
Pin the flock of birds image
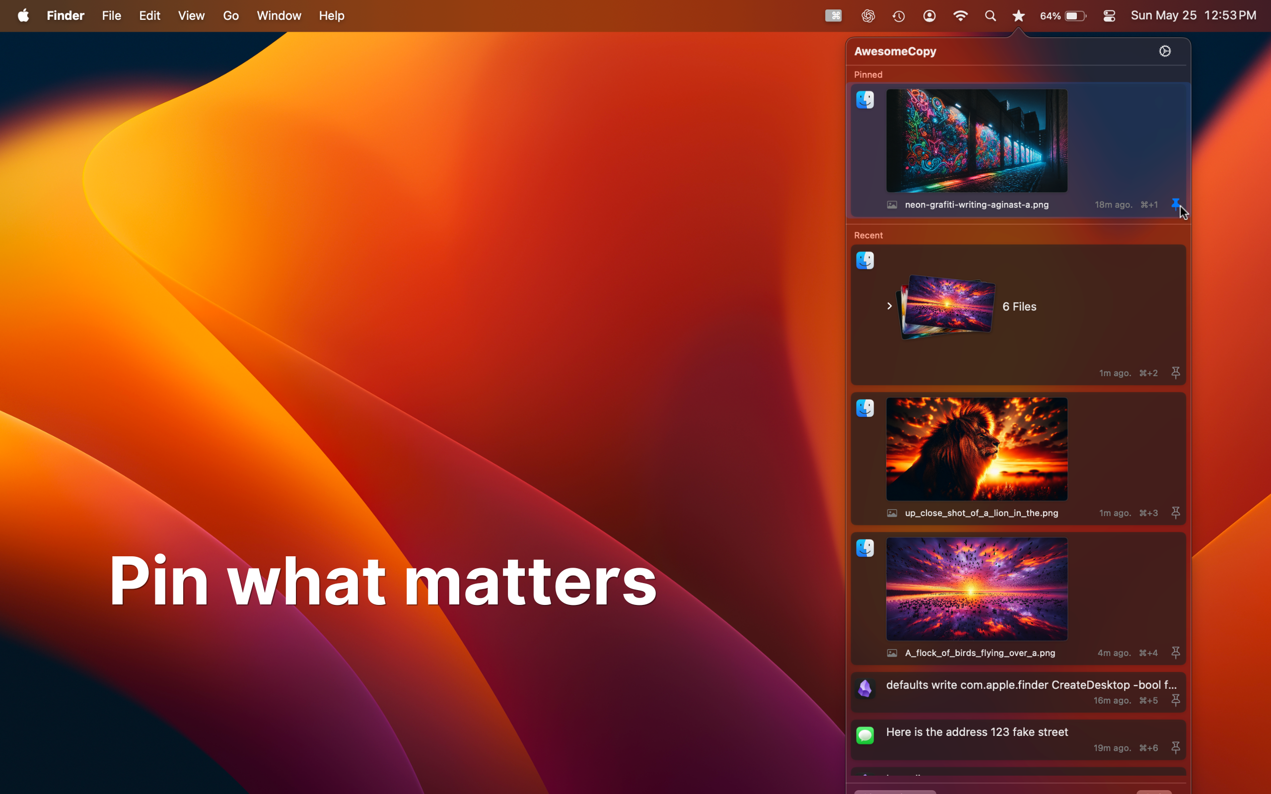click(1175, 652)
